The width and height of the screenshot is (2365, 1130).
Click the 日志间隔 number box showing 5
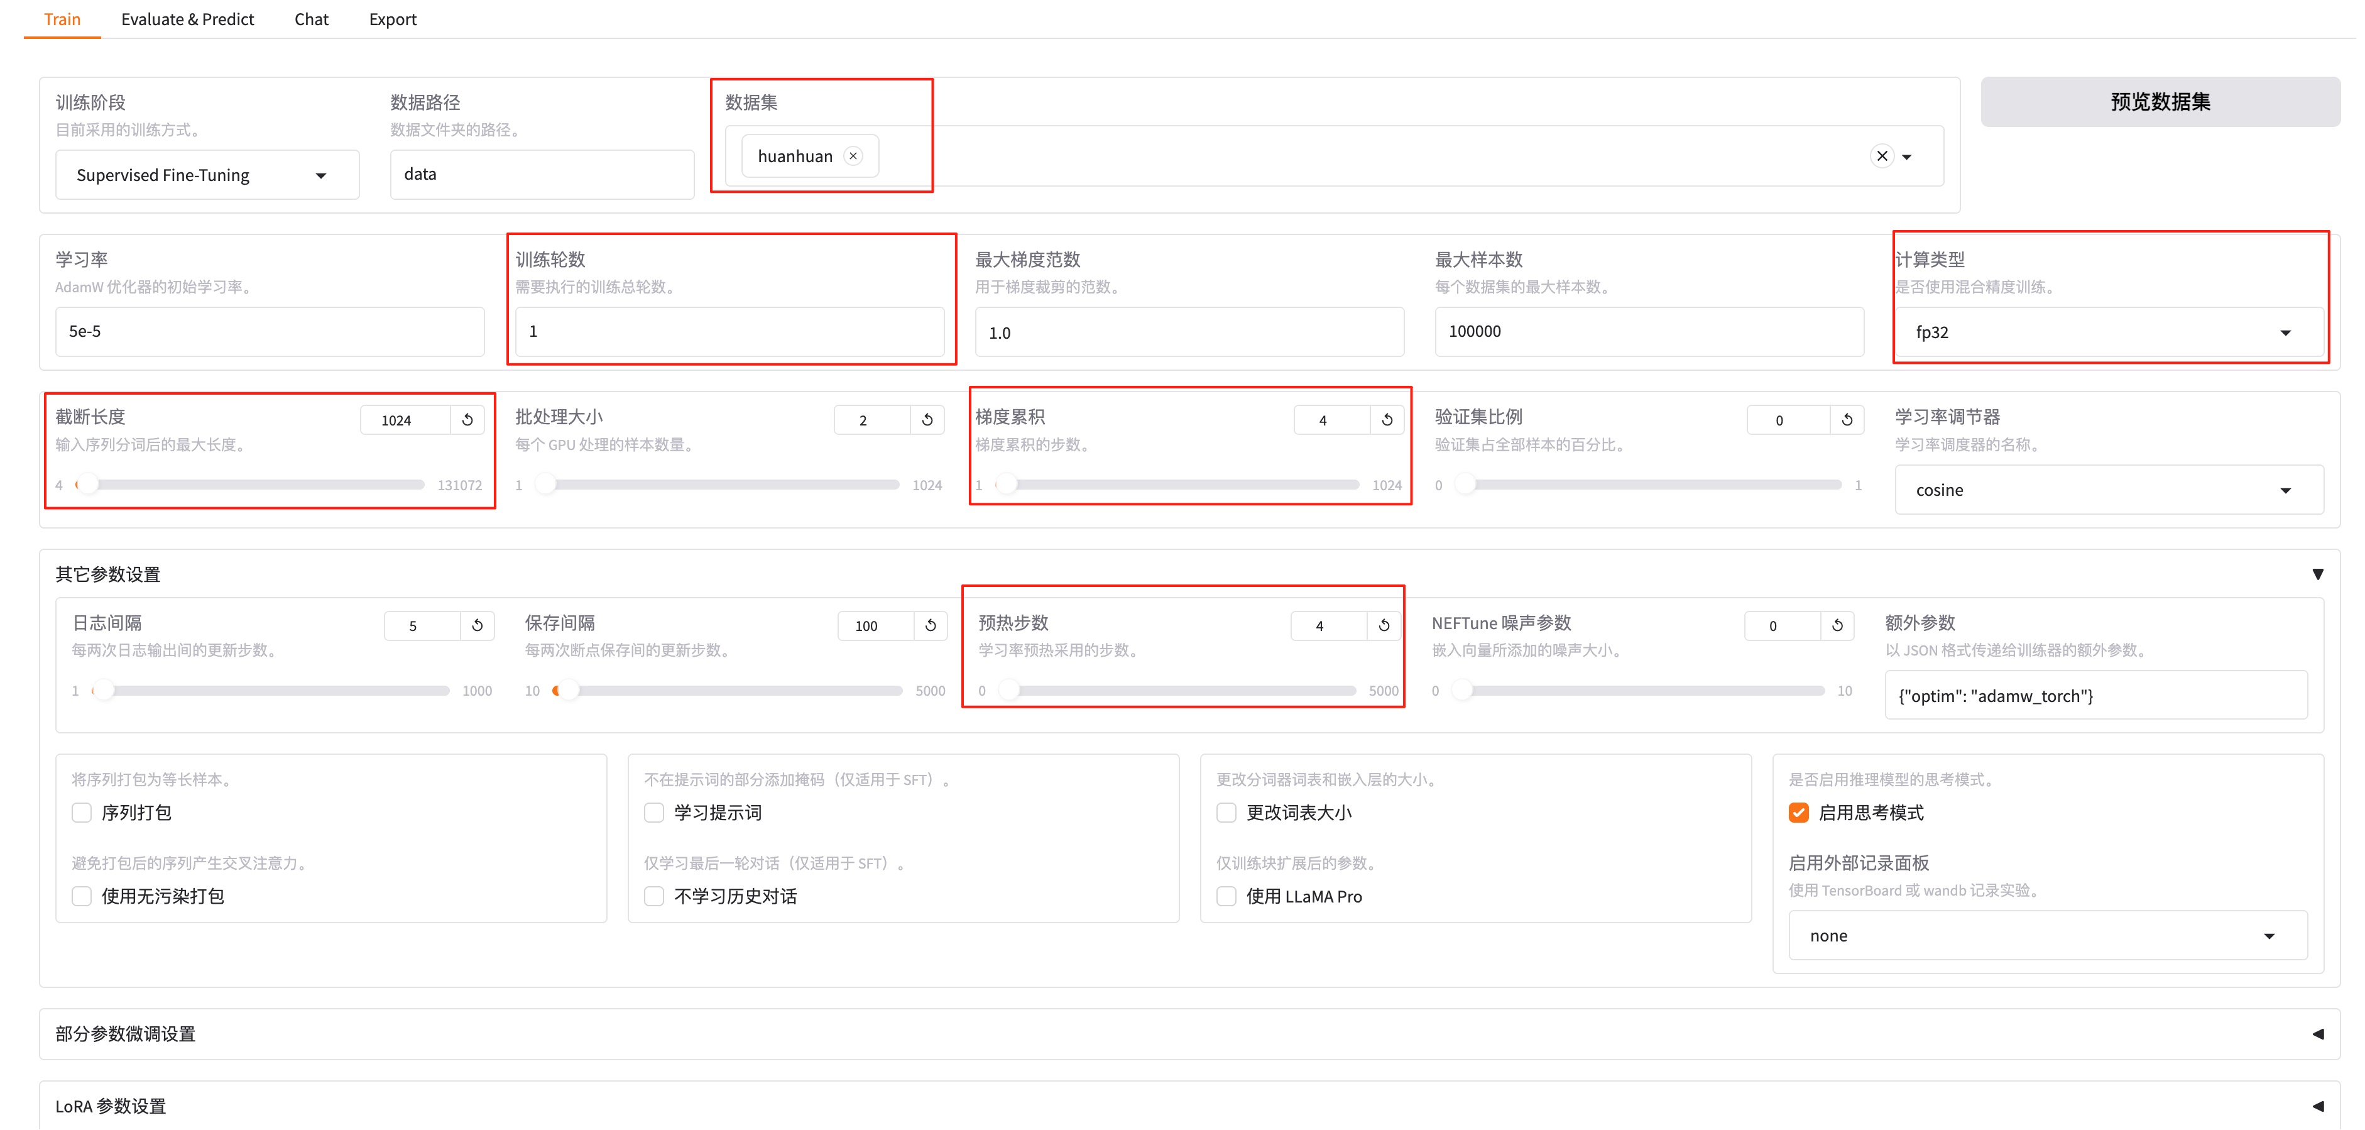point(422,625)
